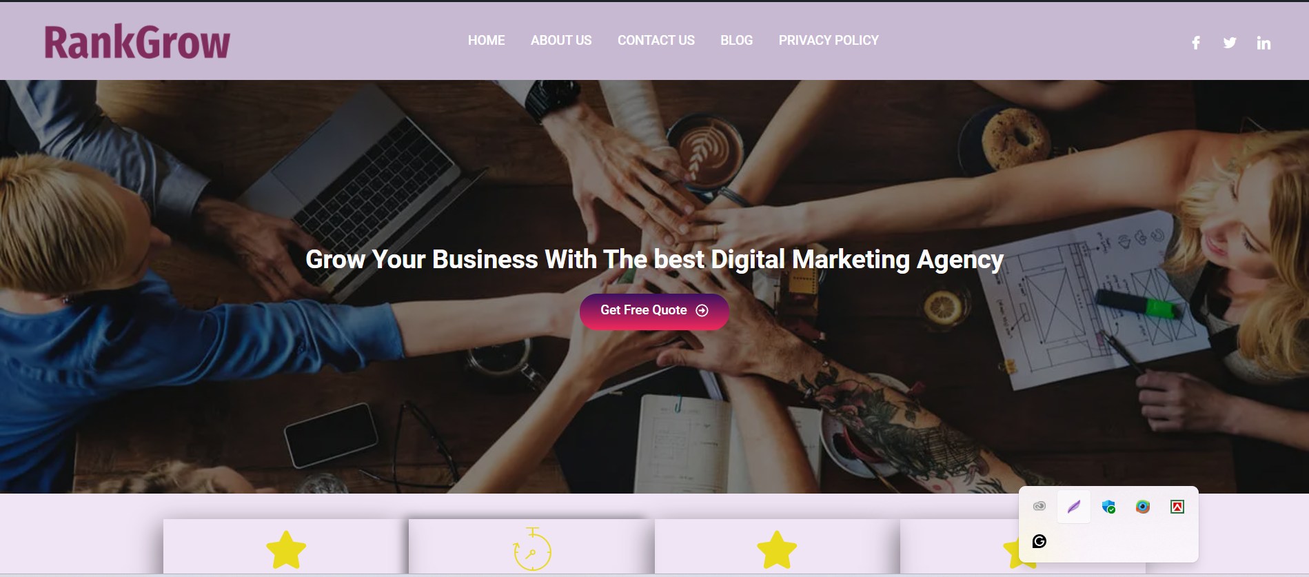
Task: Click the third card's yellow star icon
Action: tap(777, 549)
